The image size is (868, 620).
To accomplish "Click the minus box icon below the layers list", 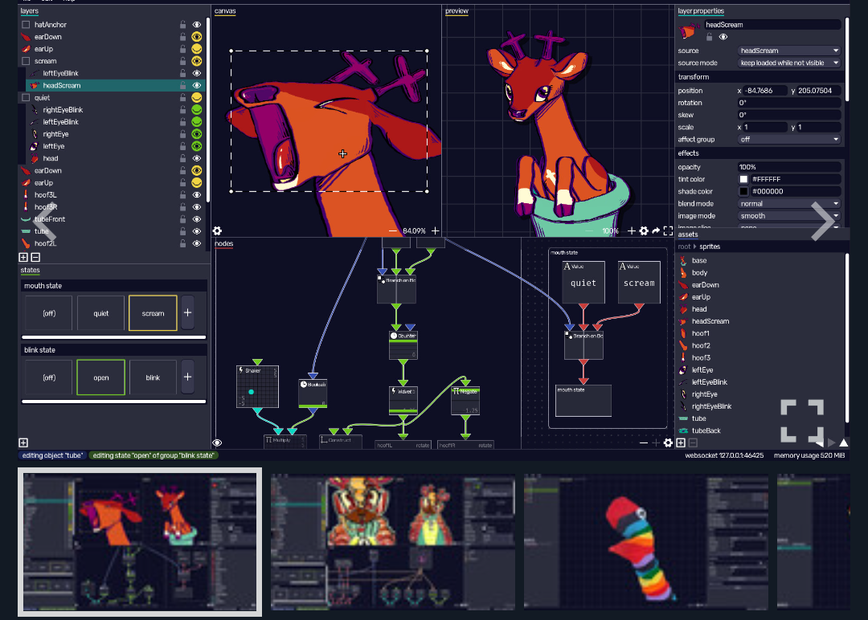I will (35, 257).
